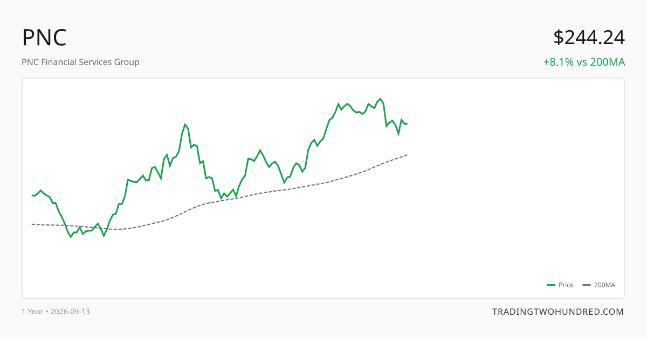
Task: Click the 2026-09-13 date text
Action: pyautogui.click(x=70, y=312)
